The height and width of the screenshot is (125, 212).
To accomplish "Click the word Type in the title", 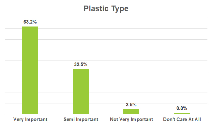I will pos(120,9).
